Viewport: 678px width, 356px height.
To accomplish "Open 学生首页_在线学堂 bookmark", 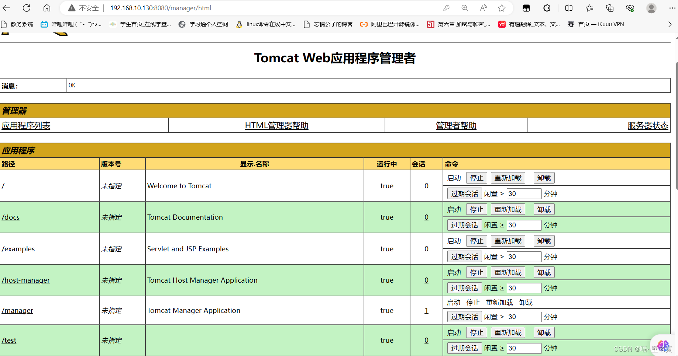I will (x=140, y=24).
